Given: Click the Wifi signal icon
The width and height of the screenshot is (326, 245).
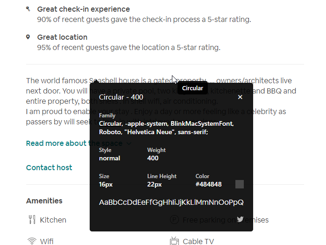Looking at the screenshot, I should (32, 241).
